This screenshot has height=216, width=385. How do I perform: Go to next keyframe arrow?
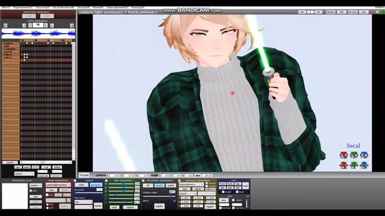pos(52,25)
